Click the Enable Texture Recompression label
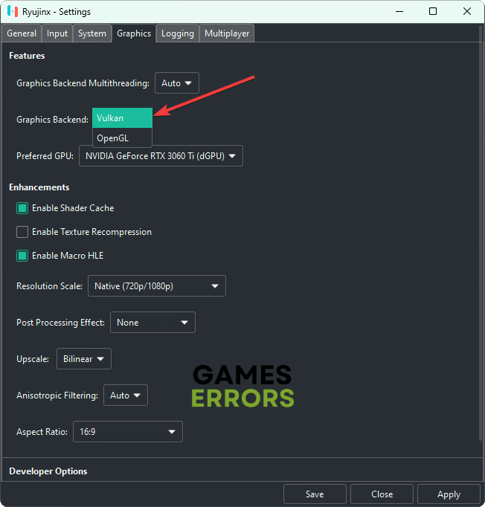The width and height of the screenshot is (485, 507). click(92, 232)
